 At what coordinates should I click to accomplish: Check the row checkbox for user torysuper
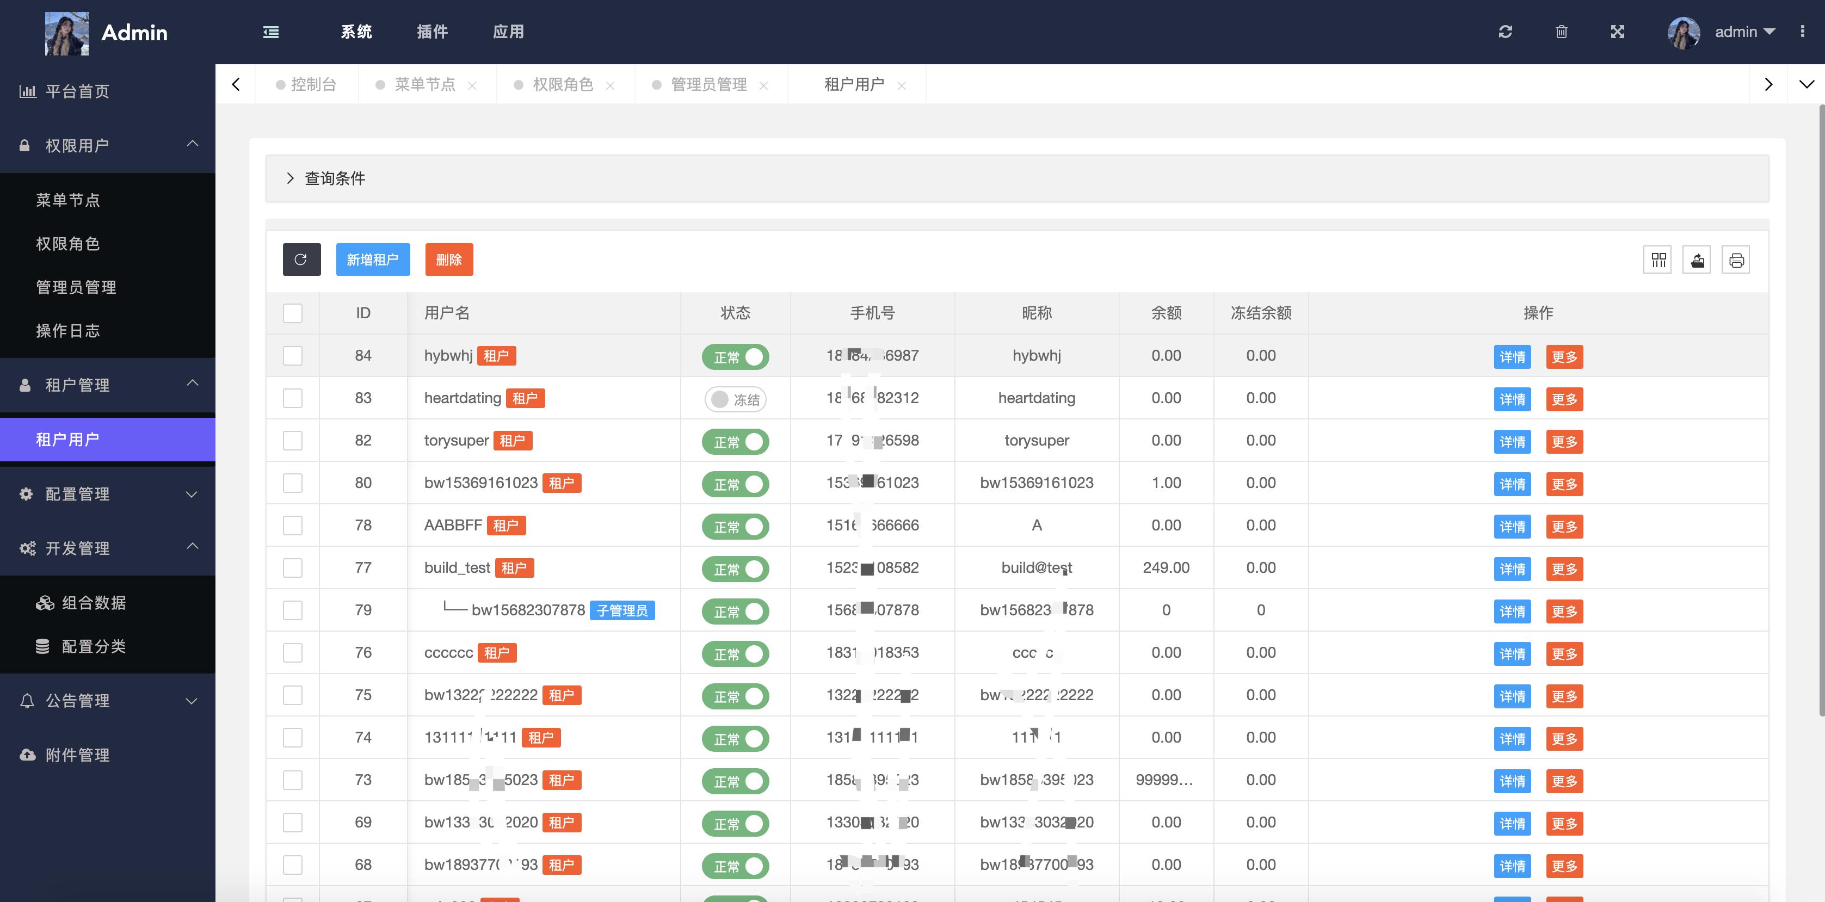pos(293,440)
